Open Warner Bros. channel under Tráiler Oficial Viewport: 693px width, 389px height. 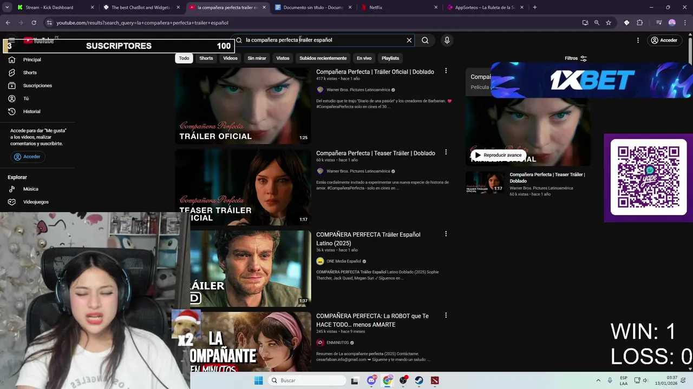tap(358, 90)
